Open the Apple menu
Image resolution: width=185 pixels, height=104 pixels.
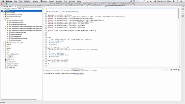pos(3,1)
